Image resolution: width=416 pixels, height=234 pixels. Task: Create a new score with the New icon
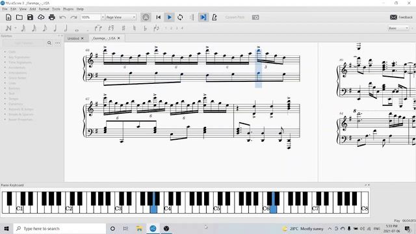click(x=8, y=18)
